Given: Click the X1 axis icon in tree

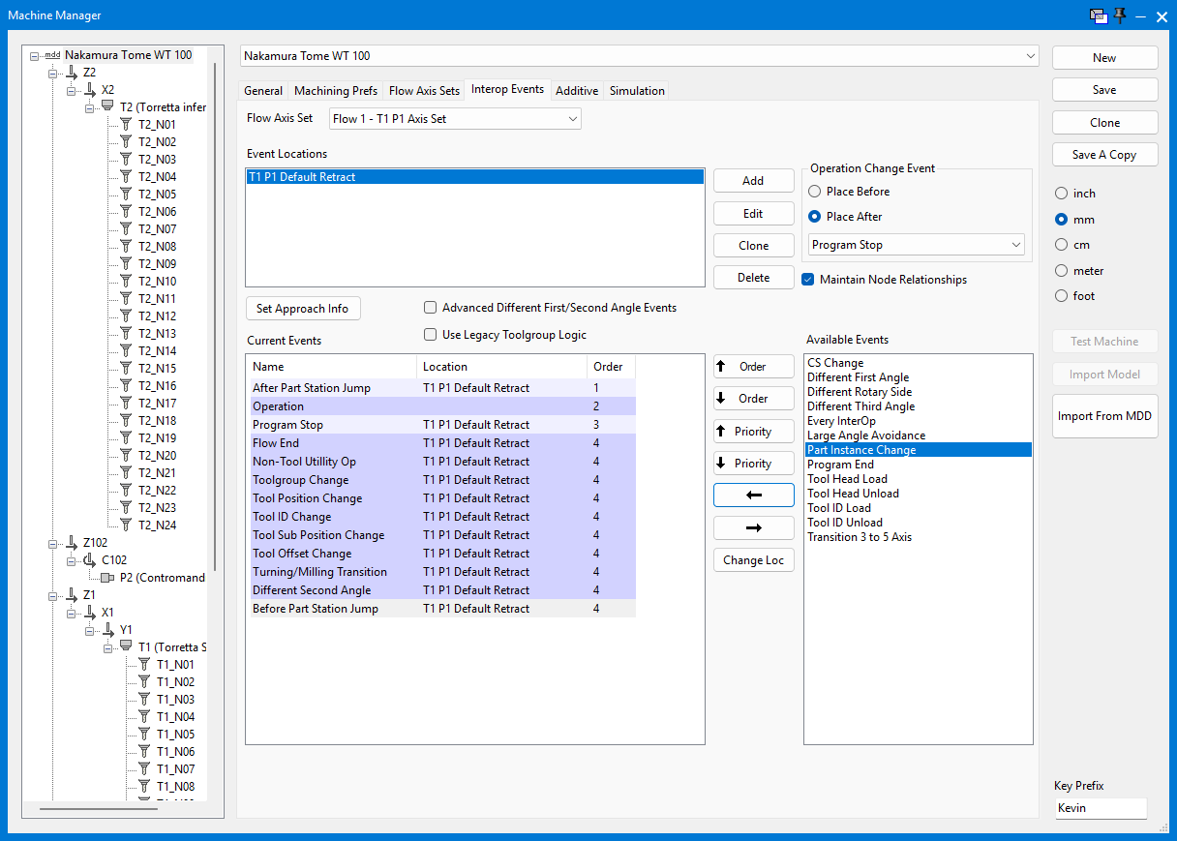Looking at the screenshot, I should 89,613.
